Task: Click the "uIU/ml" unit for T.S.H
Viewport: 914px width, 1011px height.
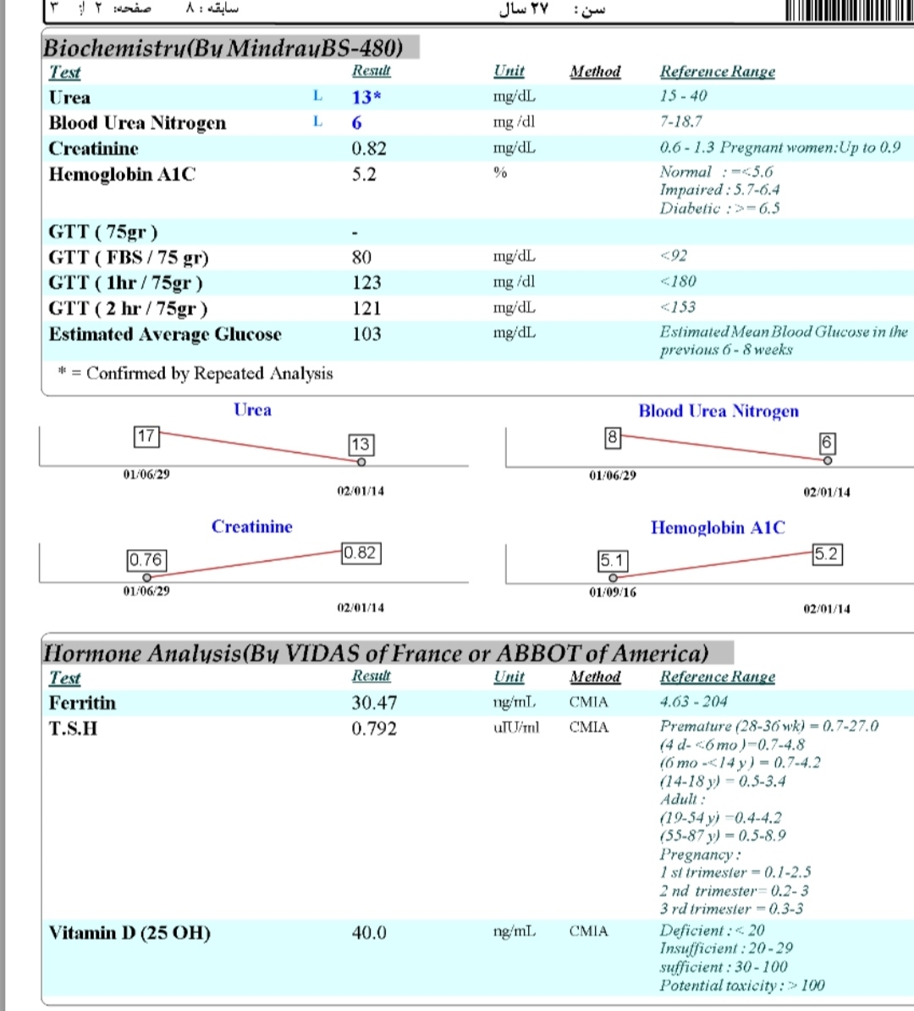Action: [516, 728]
